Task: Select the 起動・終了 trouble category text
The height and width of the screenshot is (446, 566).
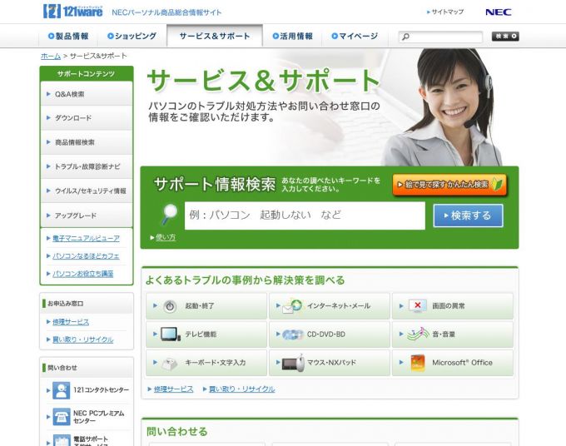Action: [x=200, y=306]
